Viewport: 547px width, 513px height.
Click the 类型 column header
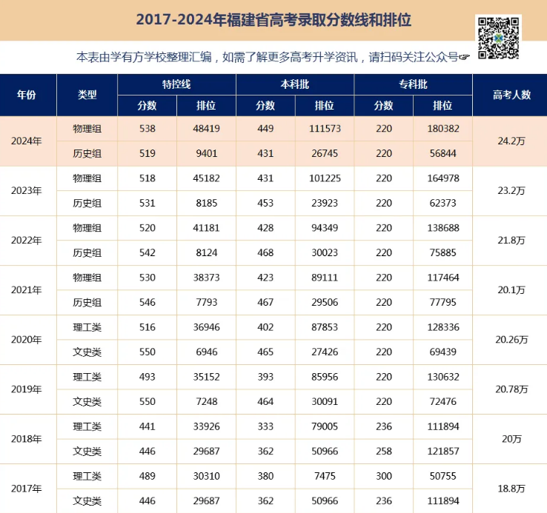click(x=87, y=95)
